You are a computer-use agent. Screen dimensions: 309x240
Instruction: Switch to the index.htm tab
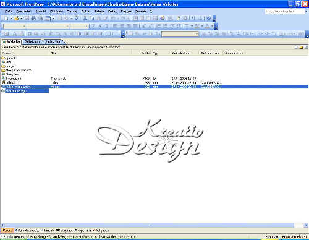53,41
